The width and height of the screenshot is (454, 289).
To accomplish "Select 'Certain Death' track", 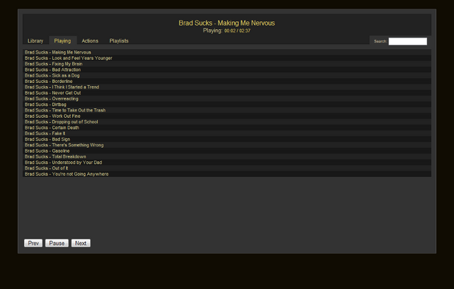I will (x=227, y=128).
